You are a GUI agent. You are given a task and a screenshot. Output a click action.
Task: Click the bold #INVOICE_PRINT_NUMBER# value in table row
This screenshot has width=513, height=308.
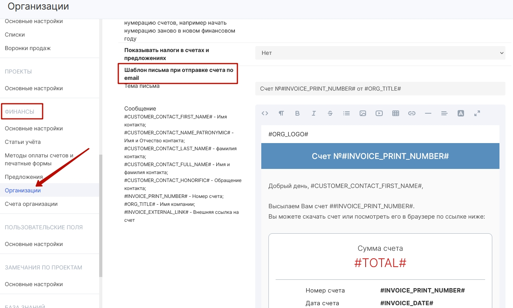click(423, 291)
